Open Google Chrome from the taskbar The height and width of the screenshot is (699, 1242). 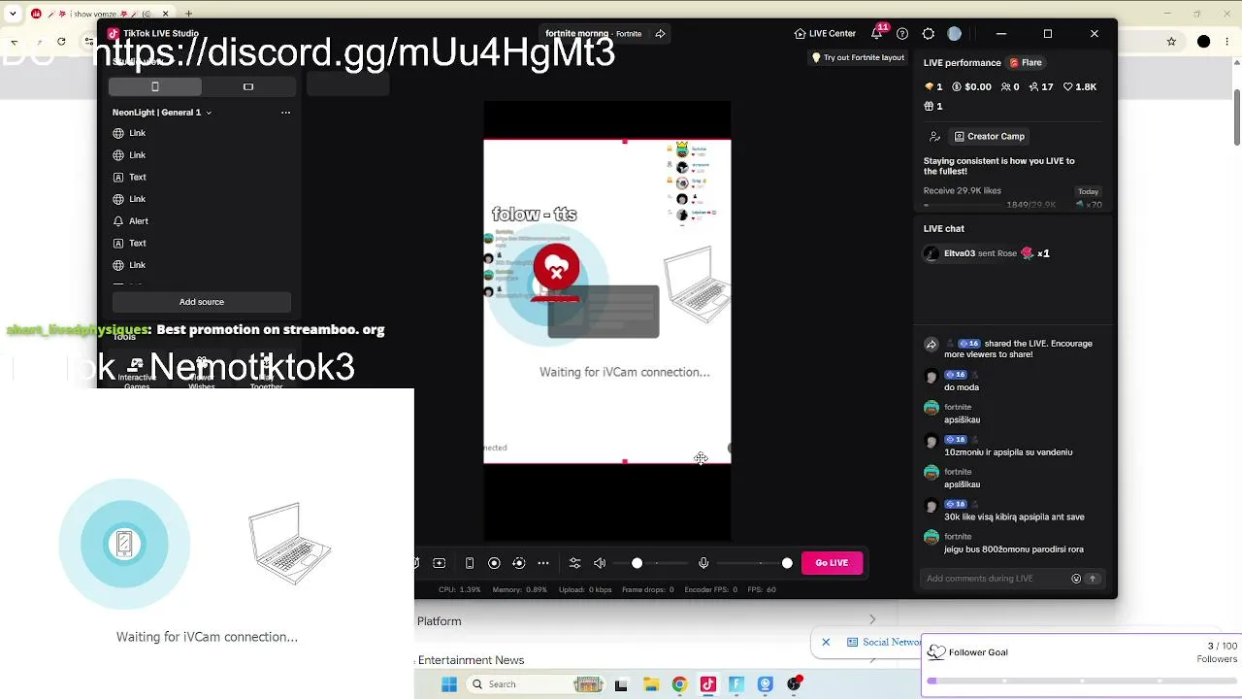tap(679, 684)
